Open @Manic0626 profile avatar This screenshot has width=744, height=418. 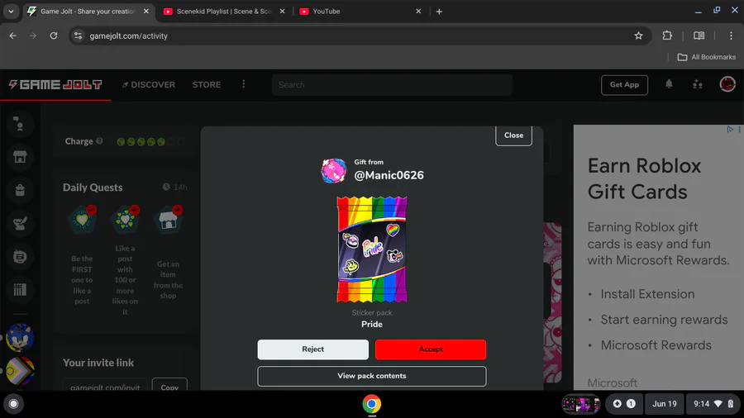point(334,171)
